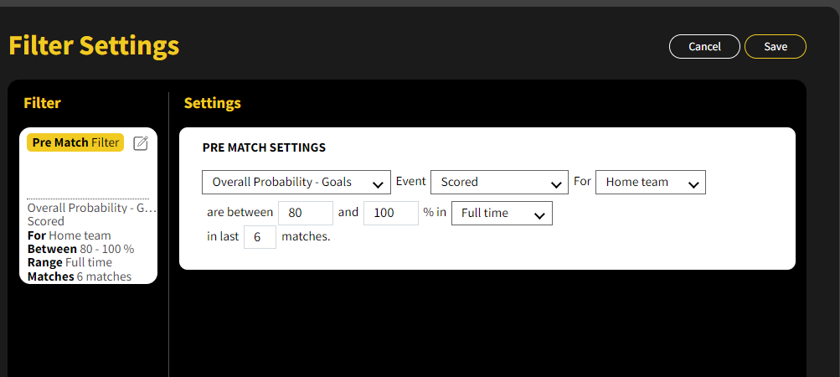Click the Settings column heading
This screenshot has width=840, height=377.
tap(213, 103)
